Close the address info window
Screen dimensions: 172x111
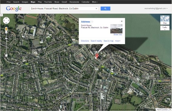click(x=122, y=21)
